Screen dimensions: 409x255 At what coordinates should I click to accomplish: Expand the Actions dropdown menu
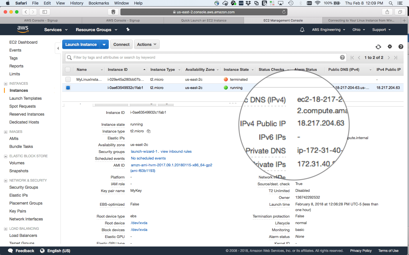pos(147,44)
